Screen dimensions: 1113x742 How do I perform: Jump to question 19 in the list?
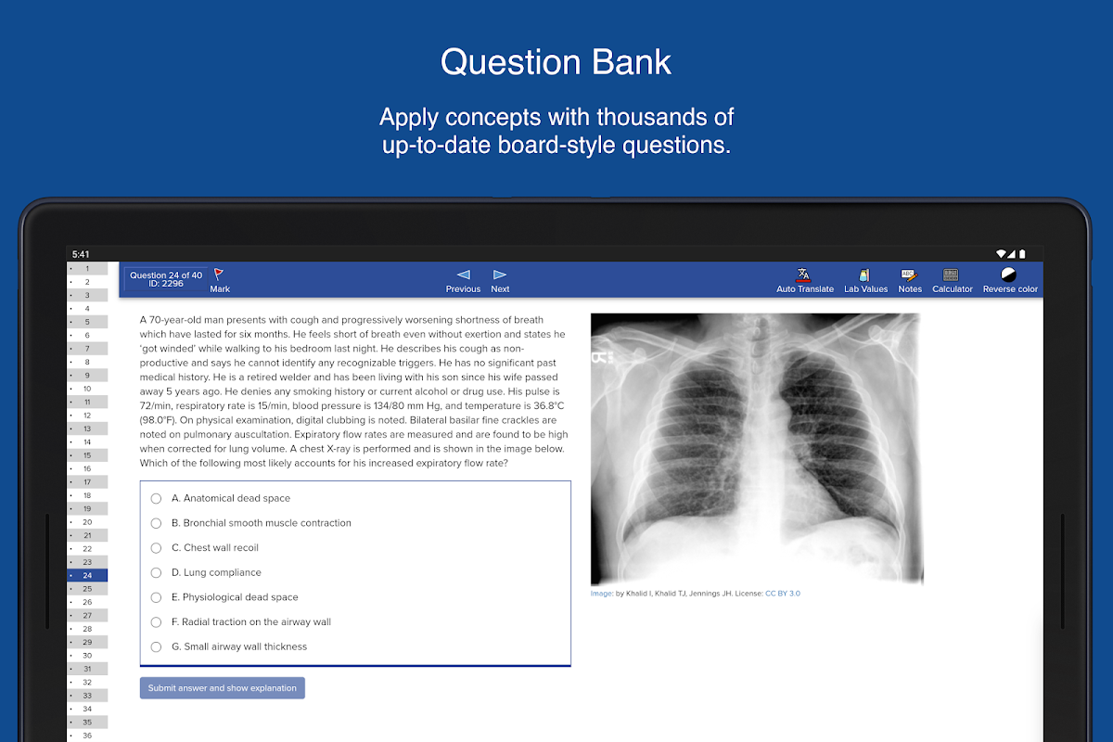click(87, 508)
